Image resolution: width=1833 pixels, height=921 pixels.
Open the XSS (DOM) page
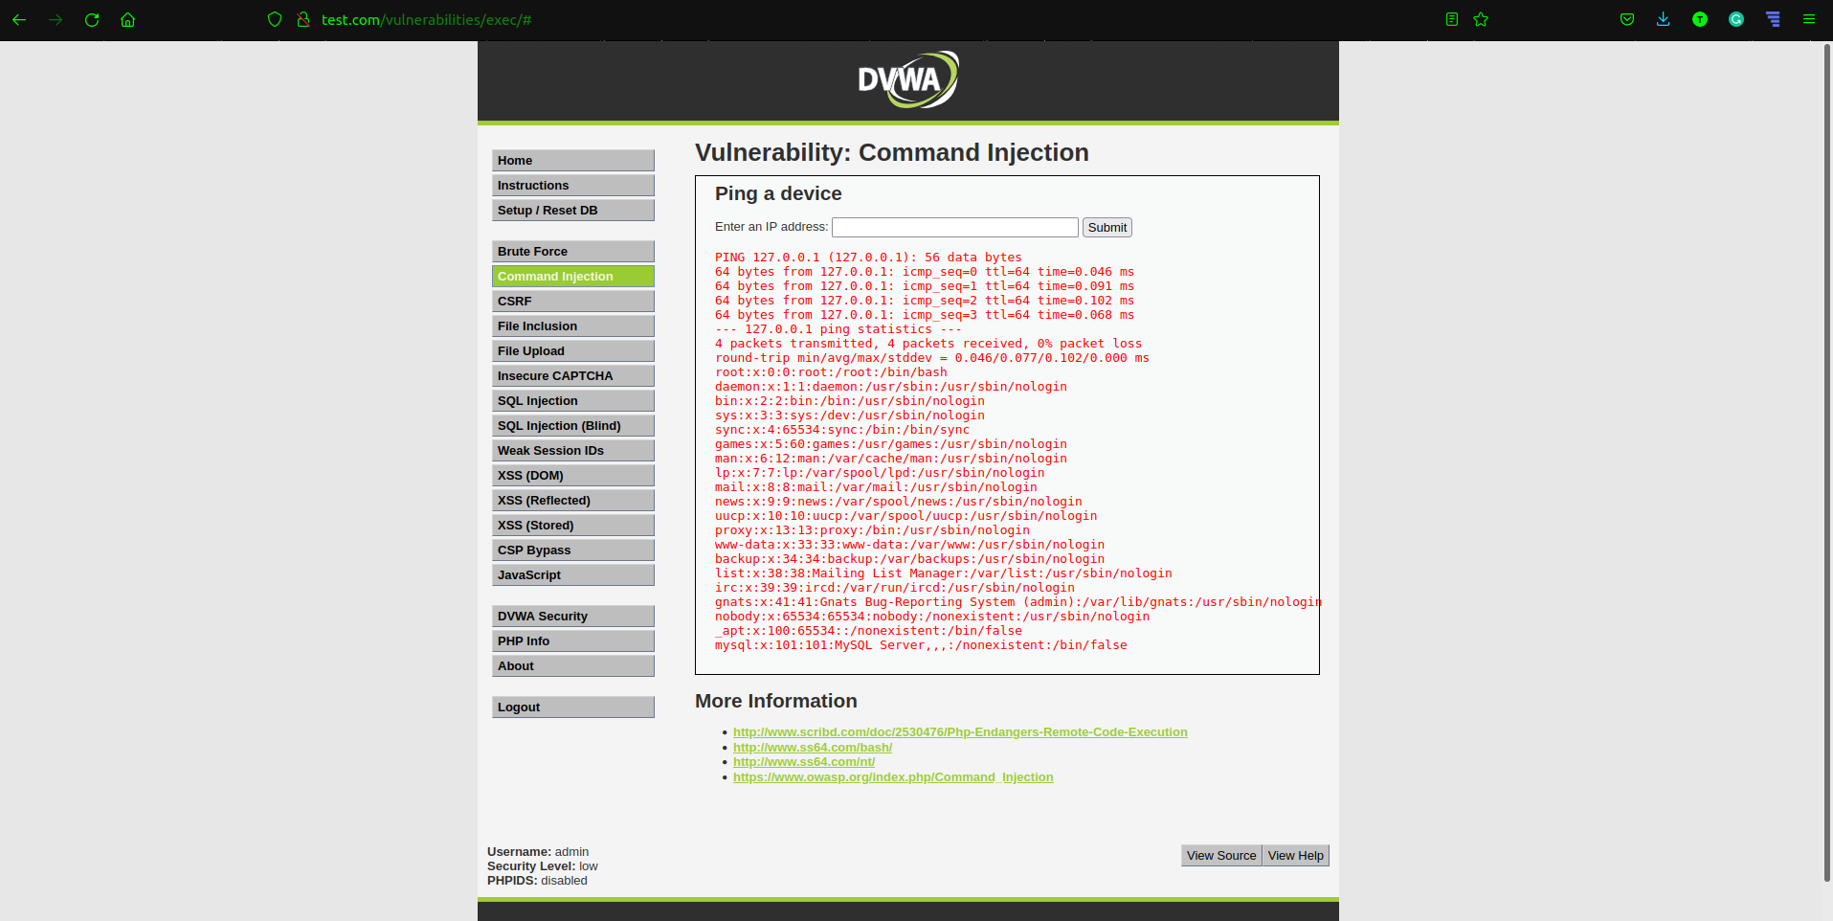tap(573, 475)
